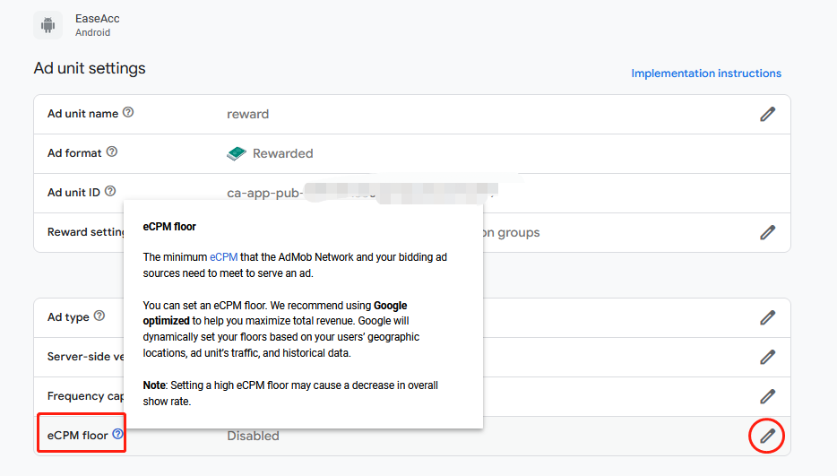The height and width of the screenshot is (476, 837).
Task: Click the 'Ad unit ID' row label
Action: [x=73, y=193]
